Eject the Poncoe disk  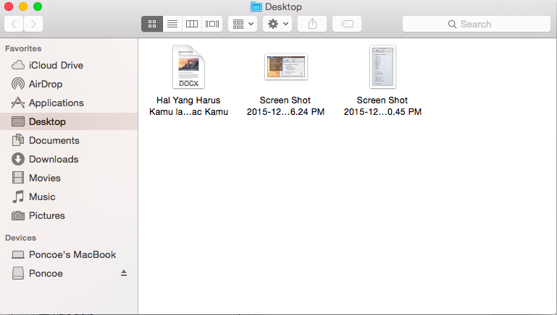click(x=124, y=273)
